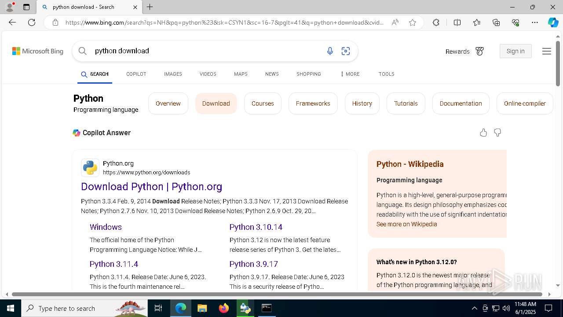Open terminal window from taskbar
The height and width of the screenshot is (317, 563).
click(x=267, y=308)
